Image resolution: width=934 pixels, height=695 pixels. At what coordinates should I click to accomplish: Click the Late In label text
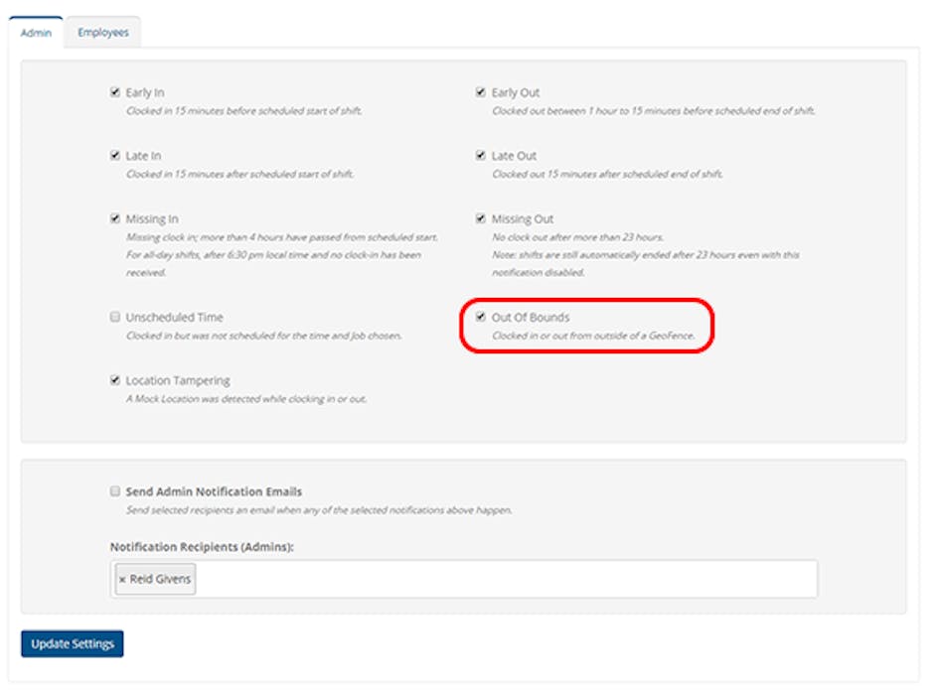[x=143, y=156]
